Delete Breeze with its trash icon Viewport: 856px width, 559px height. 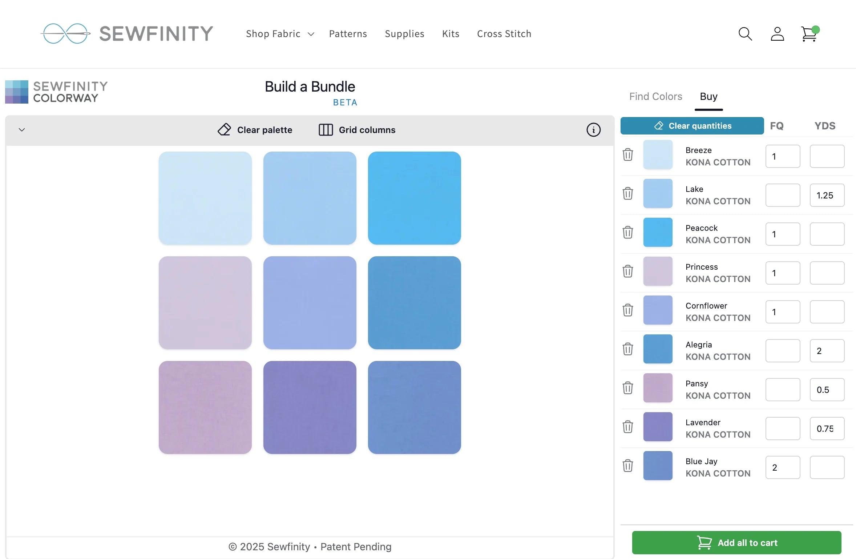coord(627,154)
